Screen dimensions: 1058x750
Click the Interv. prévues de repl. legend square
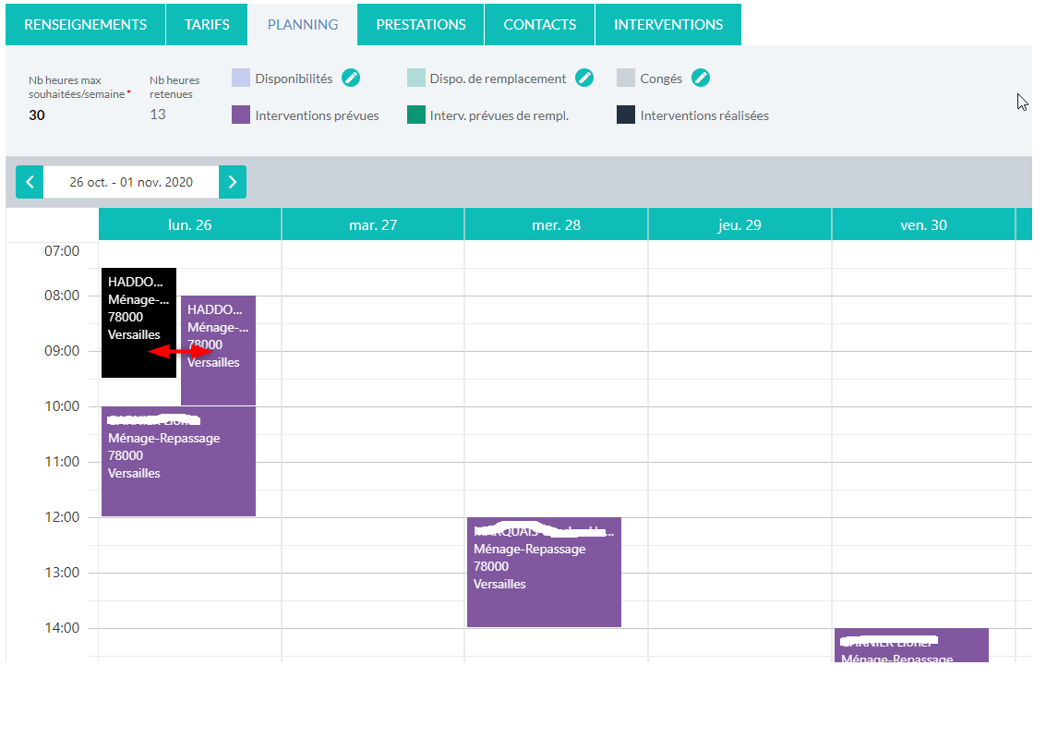point(415,115)
